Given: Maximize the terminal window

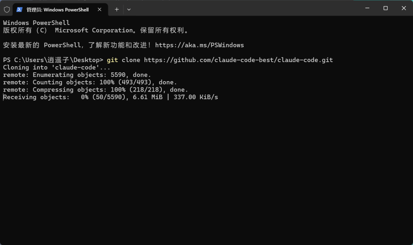Looking at the screenshot, I should point(385,8).
